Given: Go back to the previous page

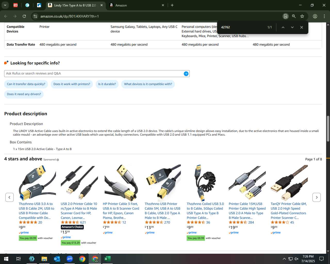Looking at the screenshot, I should tap(6, 16).
